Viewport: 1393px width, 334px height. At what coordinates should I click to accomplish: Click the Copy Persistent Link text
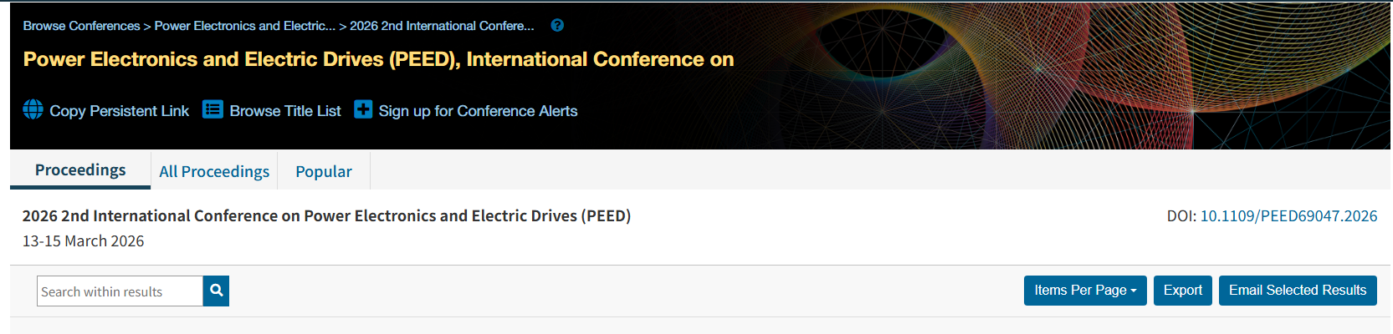120,110
